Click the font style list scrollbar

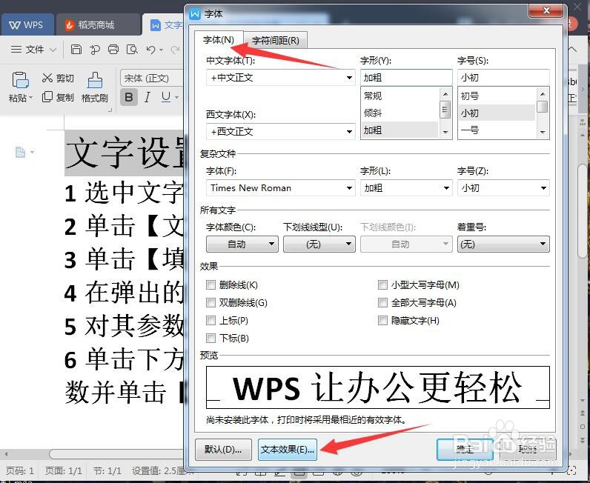(445, 113)
